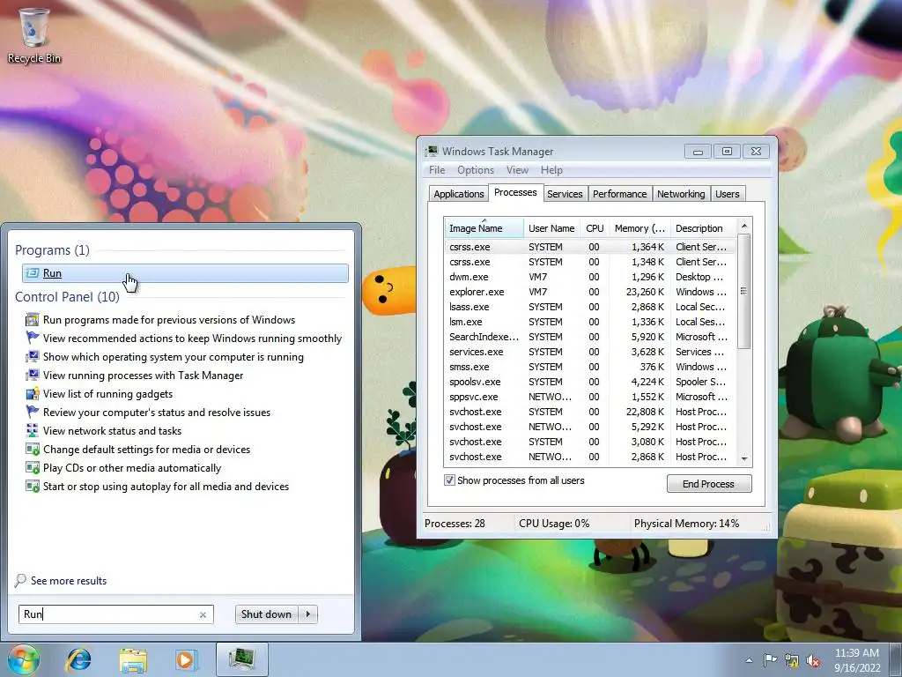902x677 pixels.
Task: Open Shut down options arrow
Action: coord(307,614)
